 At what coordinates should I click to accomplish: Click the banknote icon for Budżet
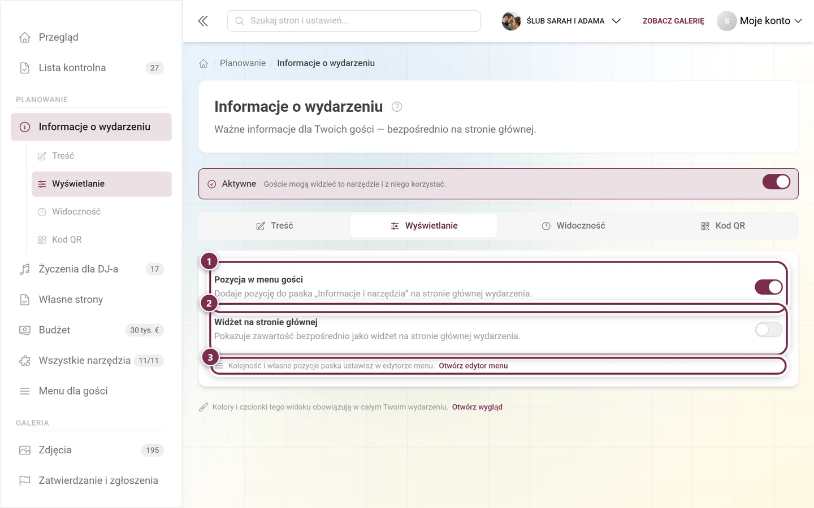[x=25, y=330]
